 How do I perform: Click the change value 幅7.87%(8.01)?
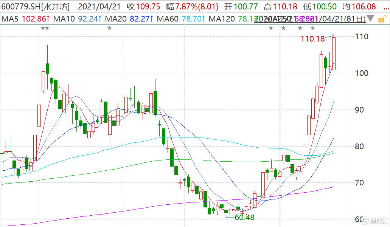click(192, 6)
